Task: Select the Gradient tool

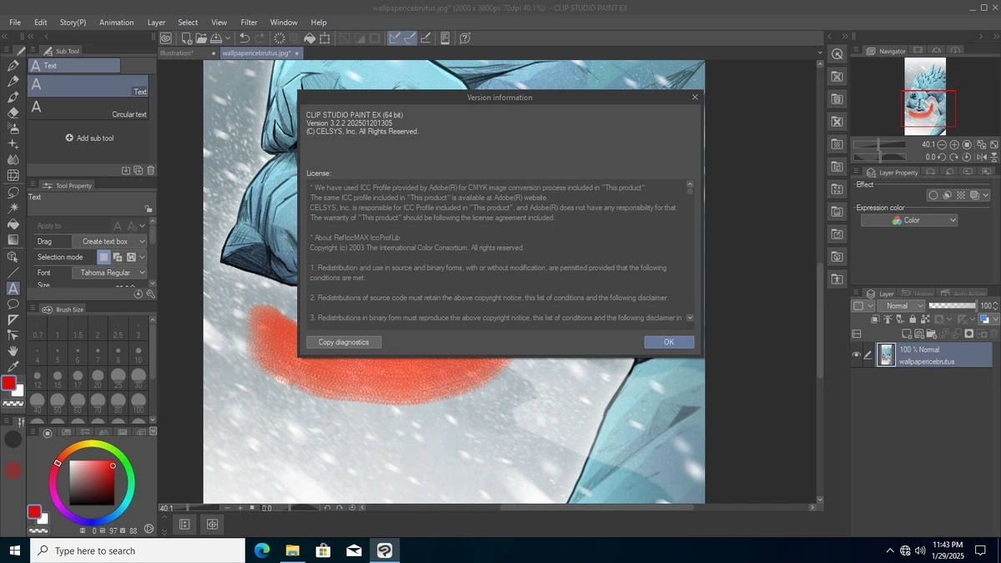Action: (13, 239)
